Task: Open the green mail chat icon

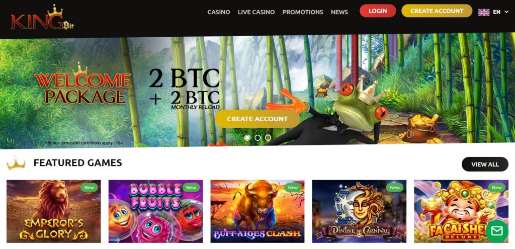Action: pos(496,231)
